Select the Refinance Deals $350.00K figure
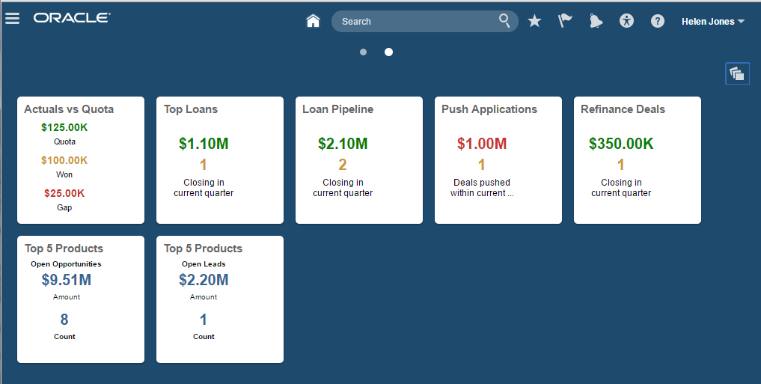 point(621,144)
